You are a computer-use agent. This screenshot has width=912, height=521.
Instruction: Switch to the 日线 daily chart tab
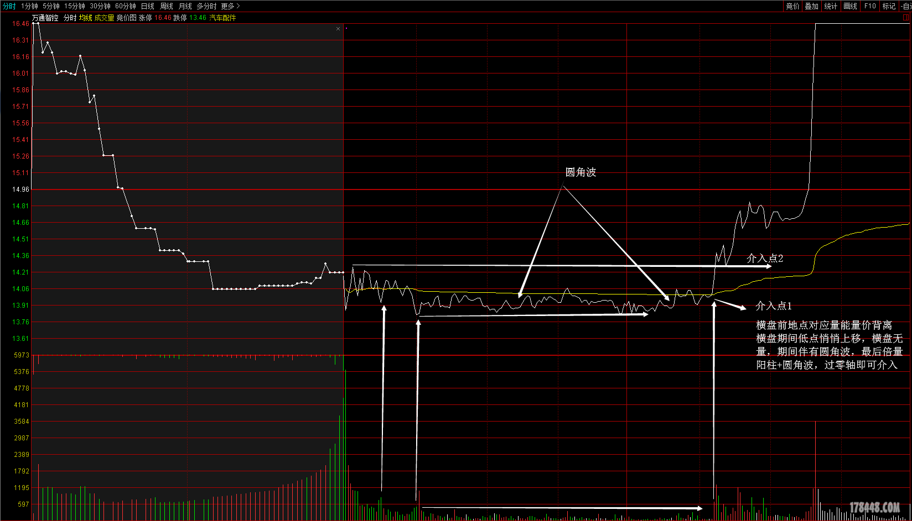click(x=148, y=6)
